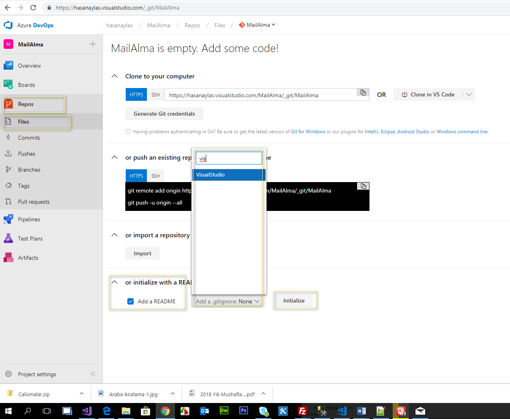The image size is (510, 419).
Task: Open Photoshop from the taskbar
Action: 243,411
